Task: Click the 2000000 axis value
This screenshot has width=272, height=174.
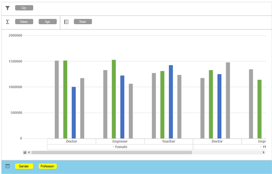Action: (x=15, y=35)
